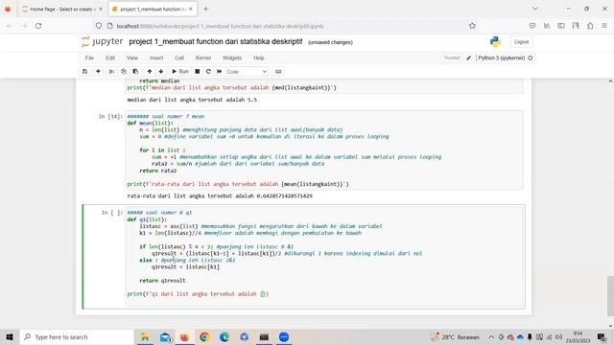The image size is (614, 345).
Task: Click the output text rata-rata dari list angka
Action: [220, 195]
